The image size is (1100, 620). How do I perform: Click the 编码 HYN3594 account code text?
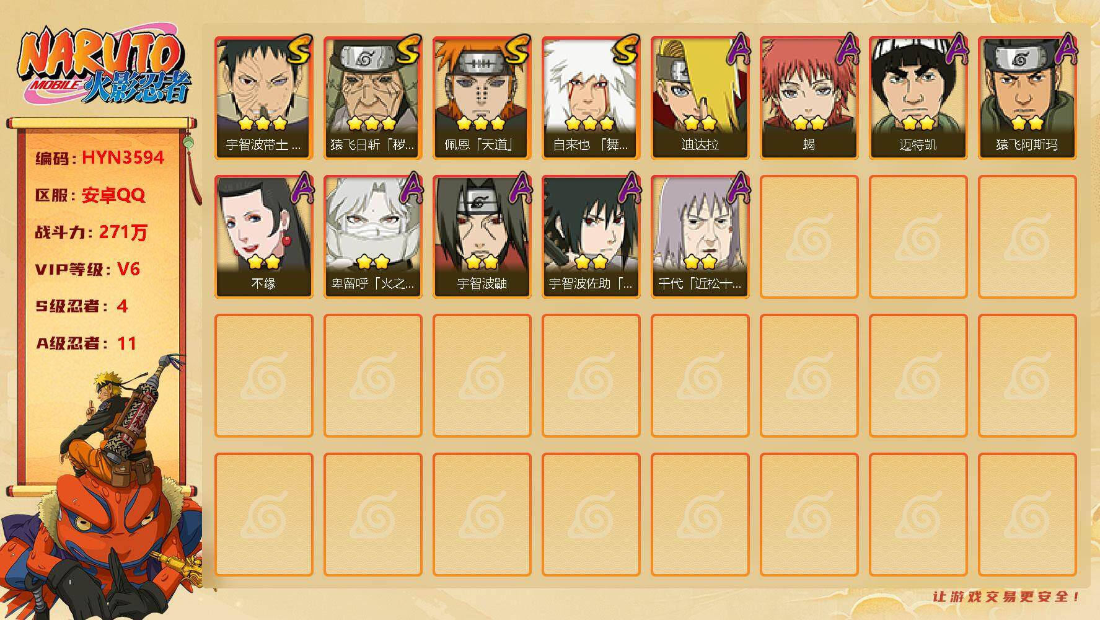100,157
